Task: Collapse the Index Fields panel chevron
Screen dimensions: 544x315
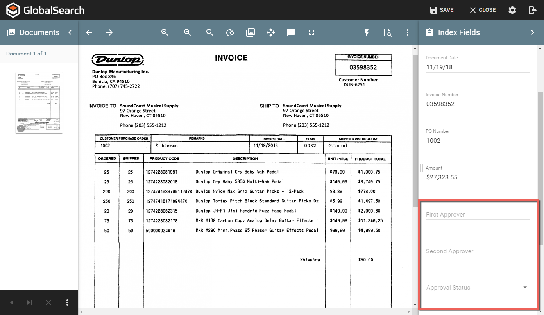Action: tap(533, 32)
